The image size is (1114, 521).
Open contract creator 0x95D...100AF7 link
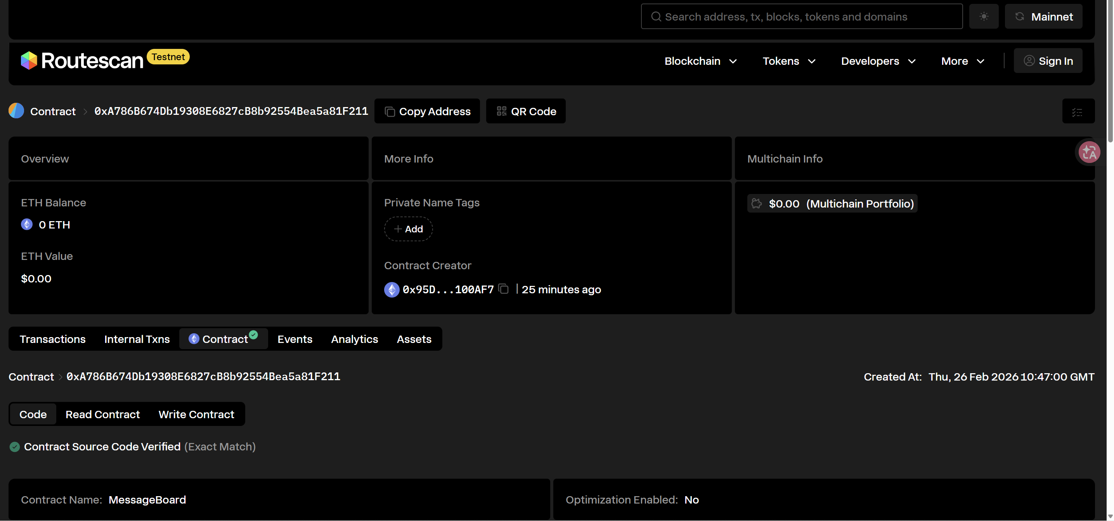coord(448,289)
